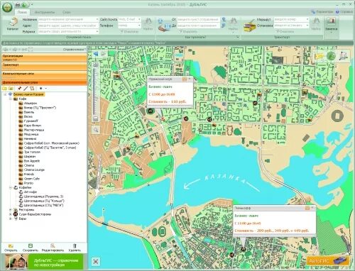This screenshot has width=355, height=271.
Task: Collapse the Кофейни tree group
Action: tap(11, 187)
